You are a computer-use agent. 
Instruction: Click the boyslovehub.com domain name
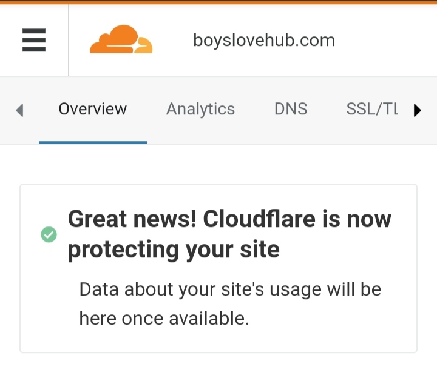click(264, 41)
